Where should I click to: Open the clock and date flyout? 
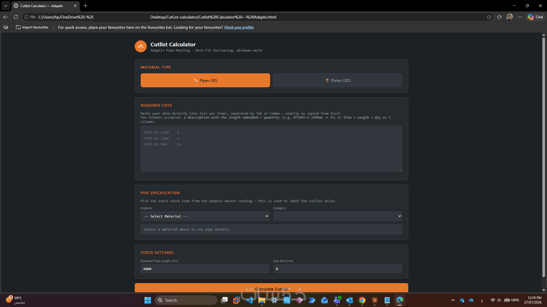point(533,300)
